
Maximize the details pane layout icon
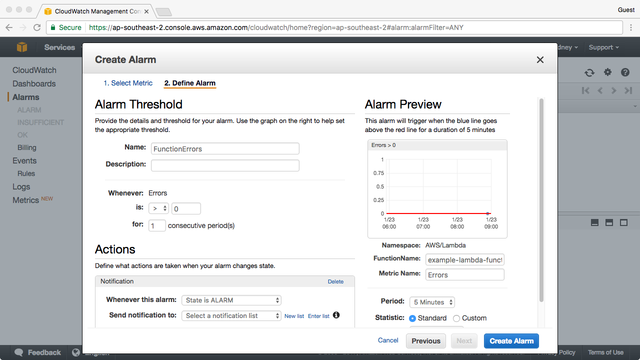(x=623, y=222)
